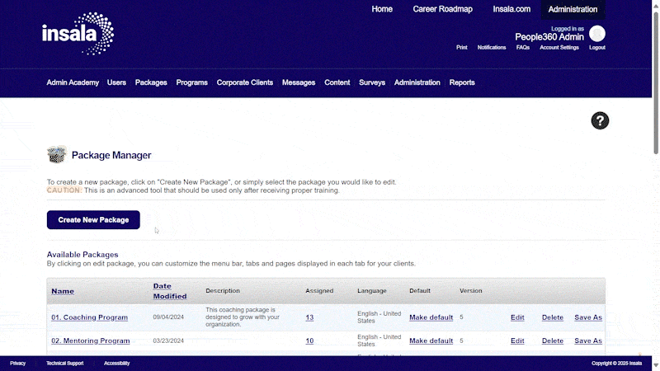Sort by Date Modified column
The height and width of the screenshot is (371, 660).
click(x=170, y=291)
